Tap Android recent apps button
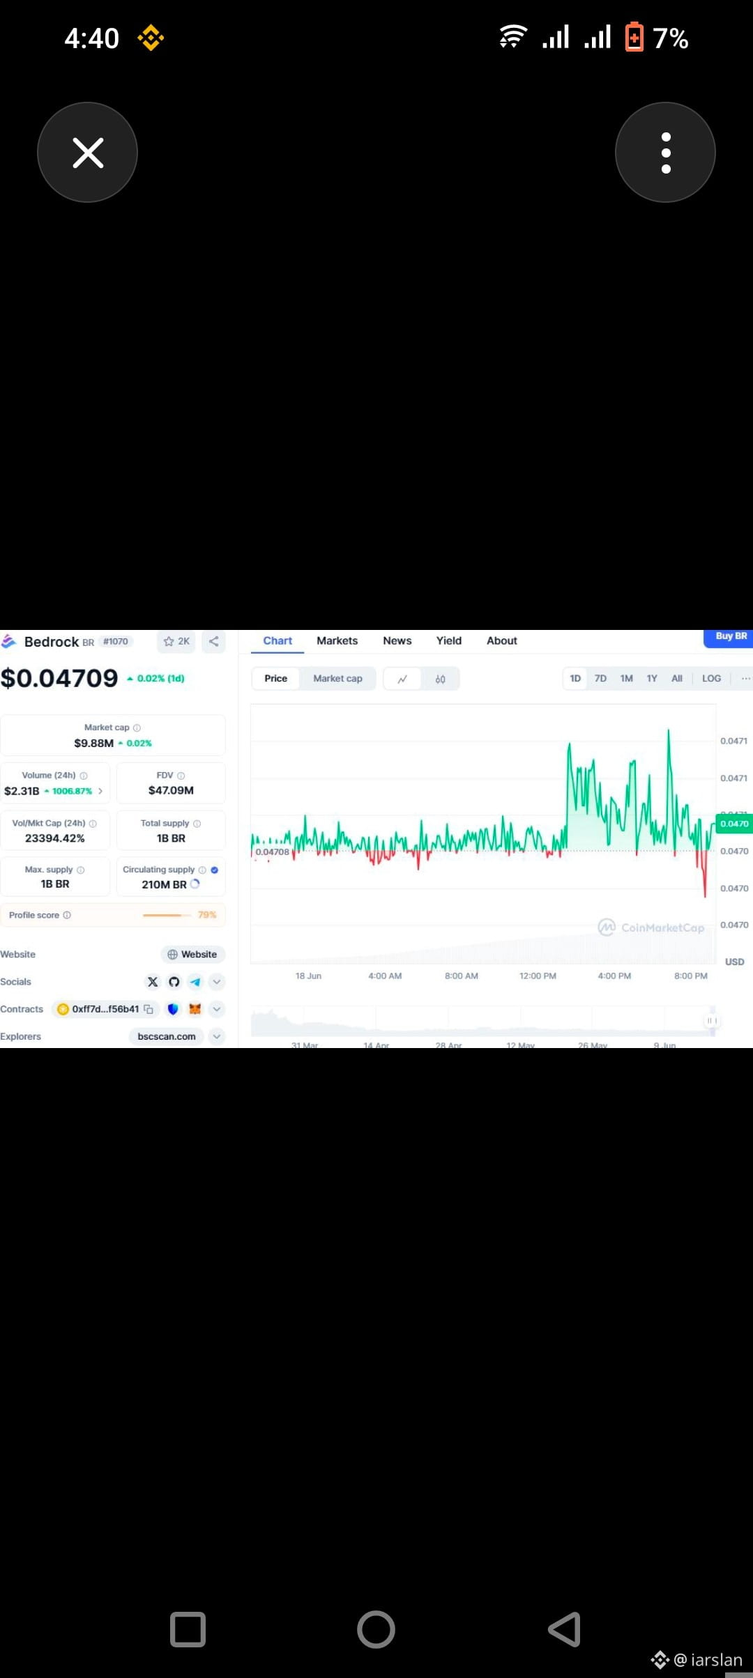This screenshot has height=1678, width=753. [x=188, y=1630]
